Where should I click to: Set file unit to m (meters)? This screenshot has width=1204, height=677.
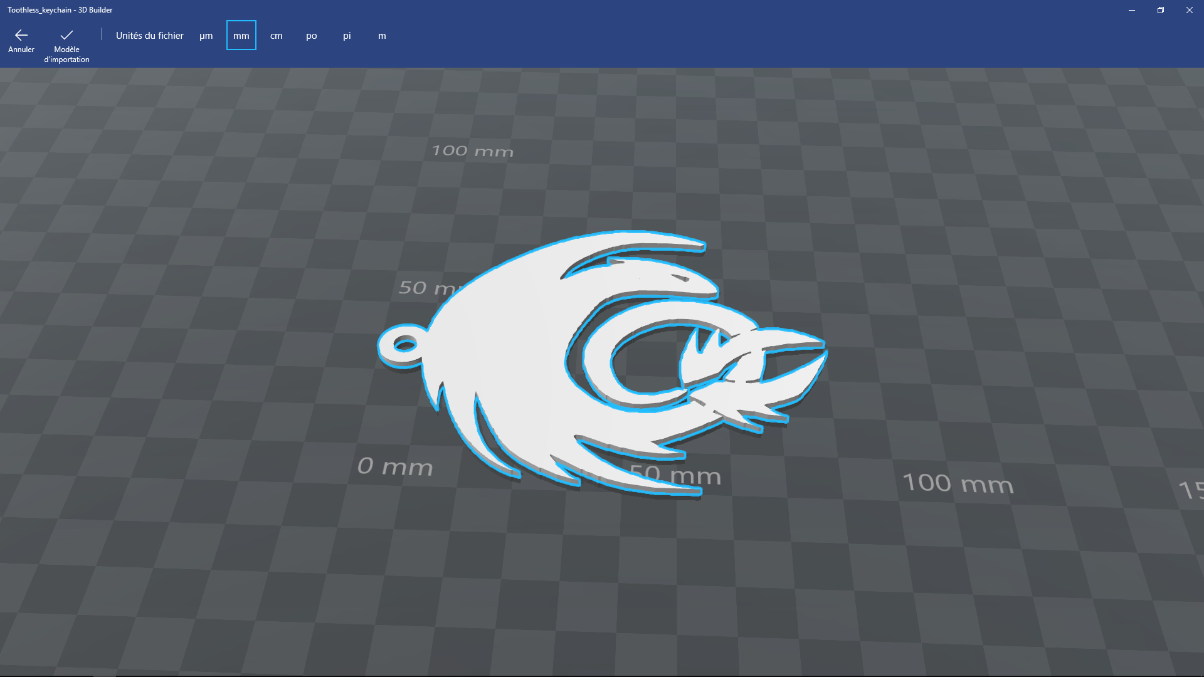pyautogui.click(x=382, y=36)
